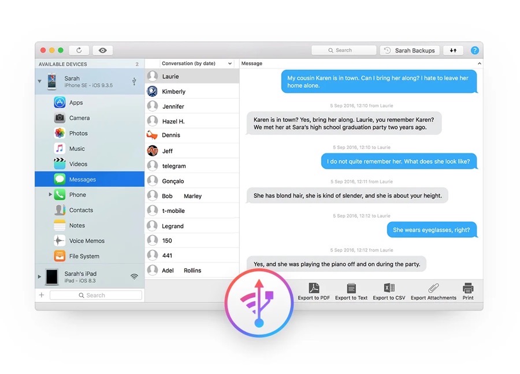Toggle the device transfer arrows button

pos(453,50)
